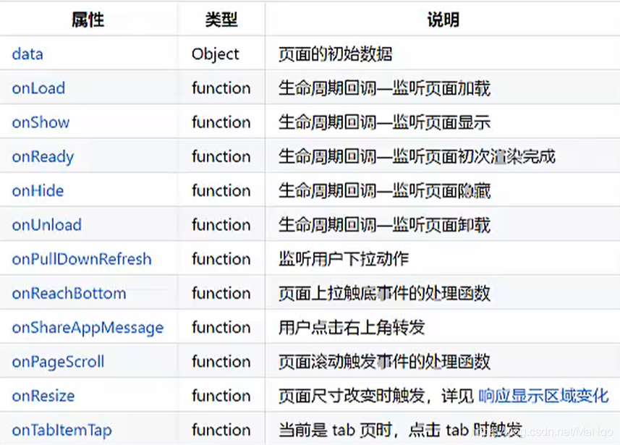Select the function cell in onResize row
620x445 pixels.
point(221,396)
